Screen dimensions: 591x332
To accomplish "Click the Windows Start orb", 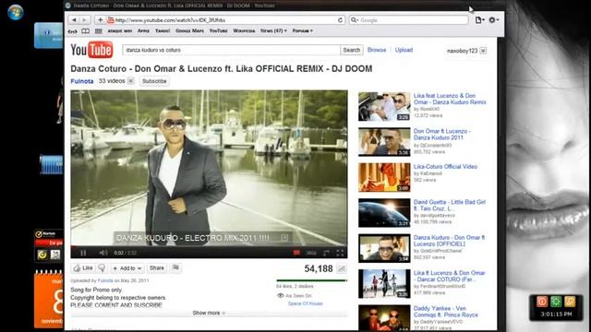I will point(16,12).
